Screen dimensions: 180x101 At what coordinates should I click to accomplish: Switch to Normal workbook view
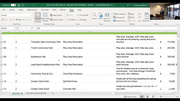[x=38, y=17]
